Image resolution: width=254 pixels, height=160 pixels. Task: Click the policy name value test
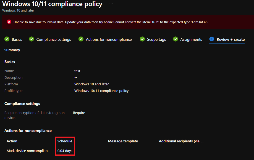pos(77,71)
